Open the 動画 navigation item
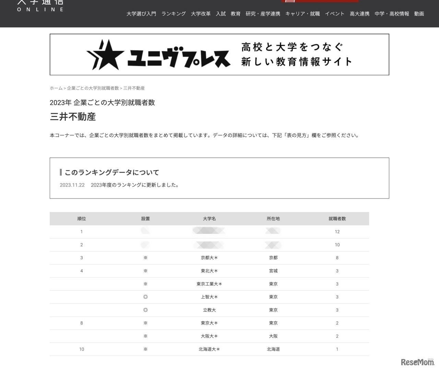Image resolution: width=439 pixels, height=370 pixels. point(419,14)
